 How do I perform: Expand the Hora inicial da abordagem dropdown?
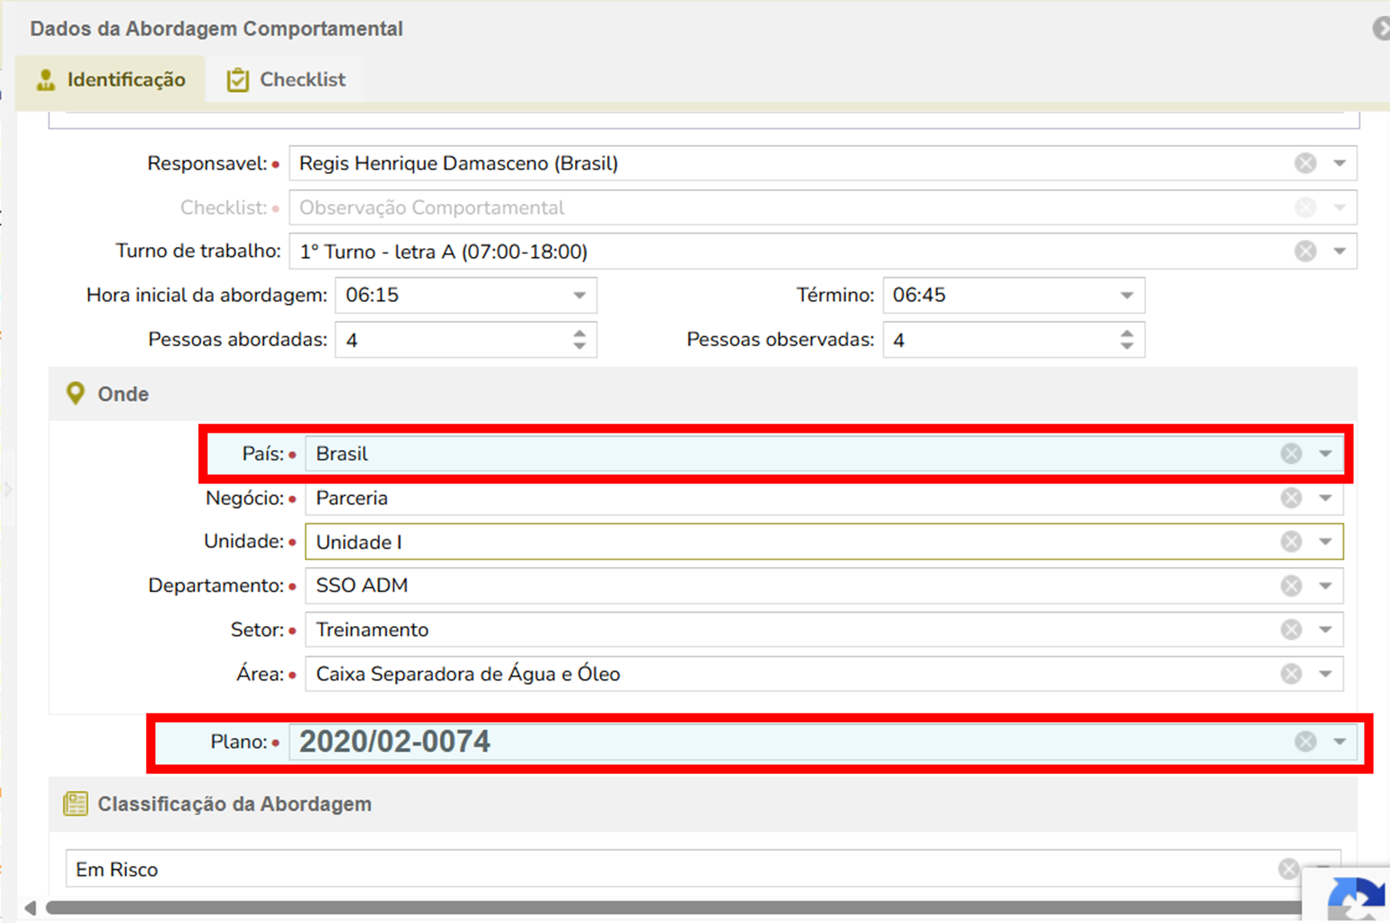[x=579, y=295]
